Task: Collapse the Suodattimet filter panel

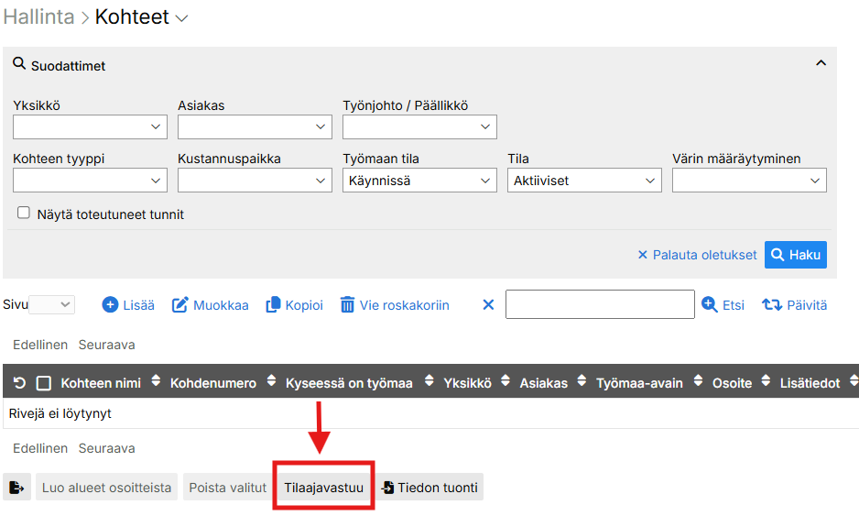Action: tap(821, 63)
